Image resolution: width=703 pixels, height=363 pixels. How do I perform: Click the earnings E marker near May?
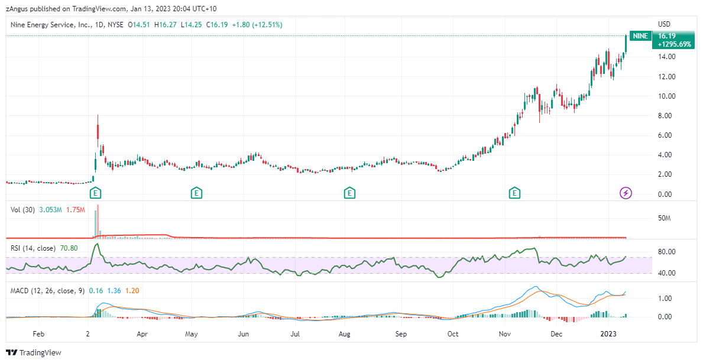(x=196, y=193)
